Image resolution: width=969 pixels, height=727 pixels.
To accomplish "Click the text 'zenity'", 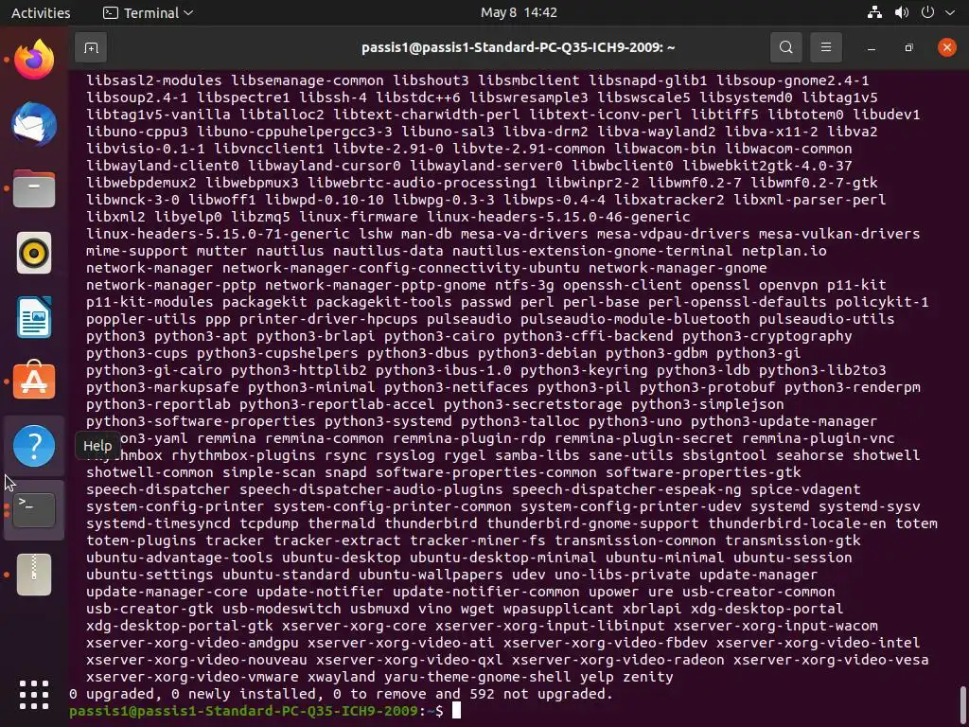I will [647, 677].
